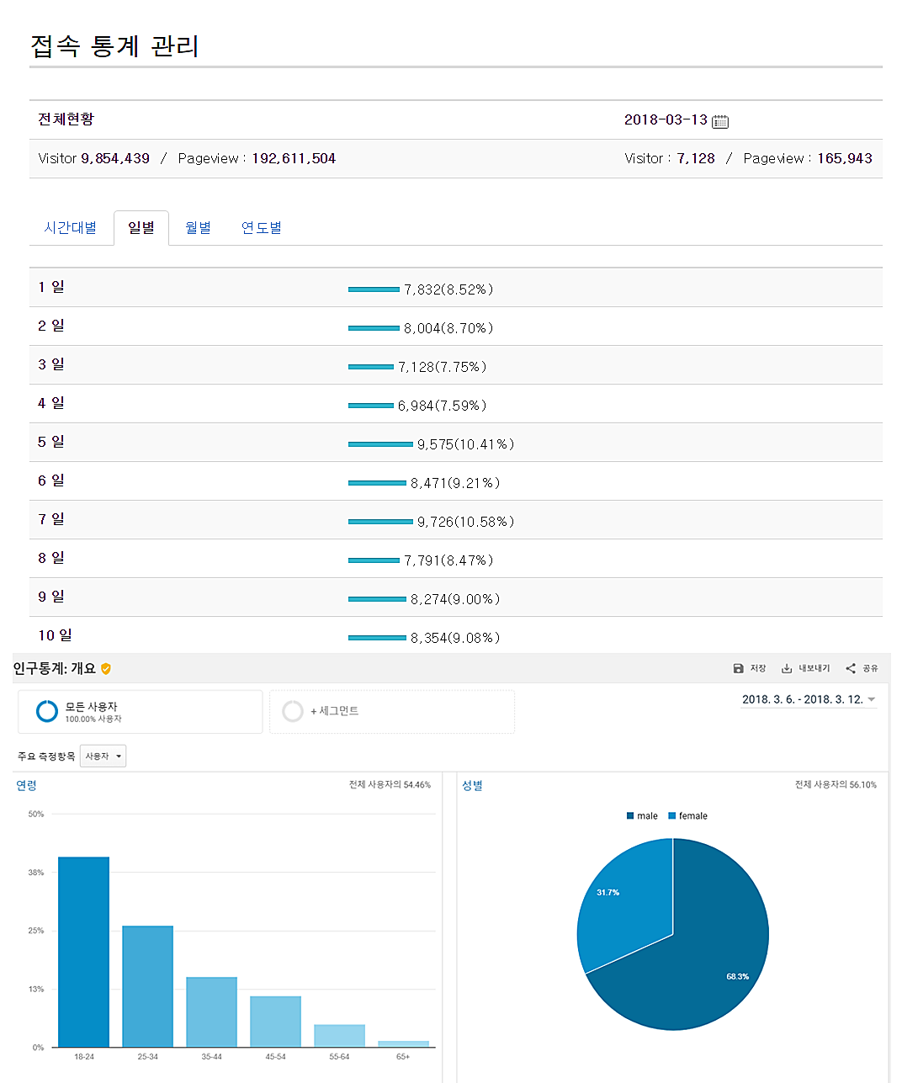Select the 일별 tab
902x1083 pixels.
[x=141, y=228]
